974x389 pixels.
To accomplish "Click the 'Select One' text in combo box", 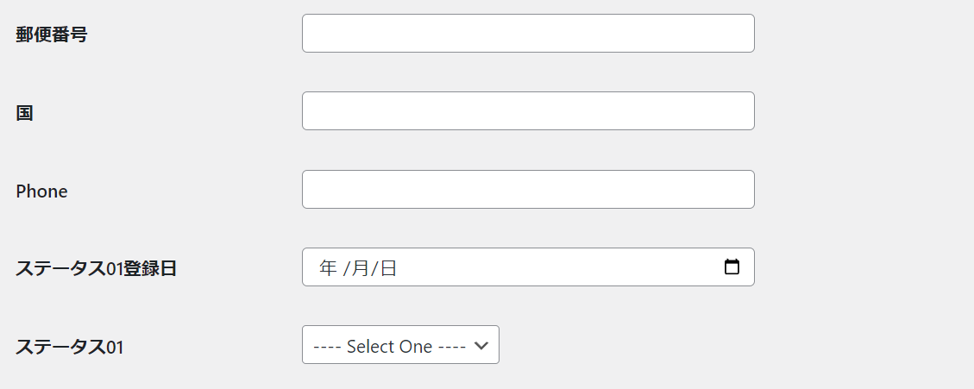I will 389,347.
